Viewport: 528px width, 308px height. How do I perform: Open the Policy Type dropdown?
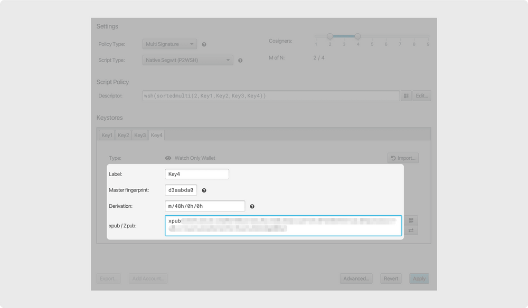click(169, 44)
